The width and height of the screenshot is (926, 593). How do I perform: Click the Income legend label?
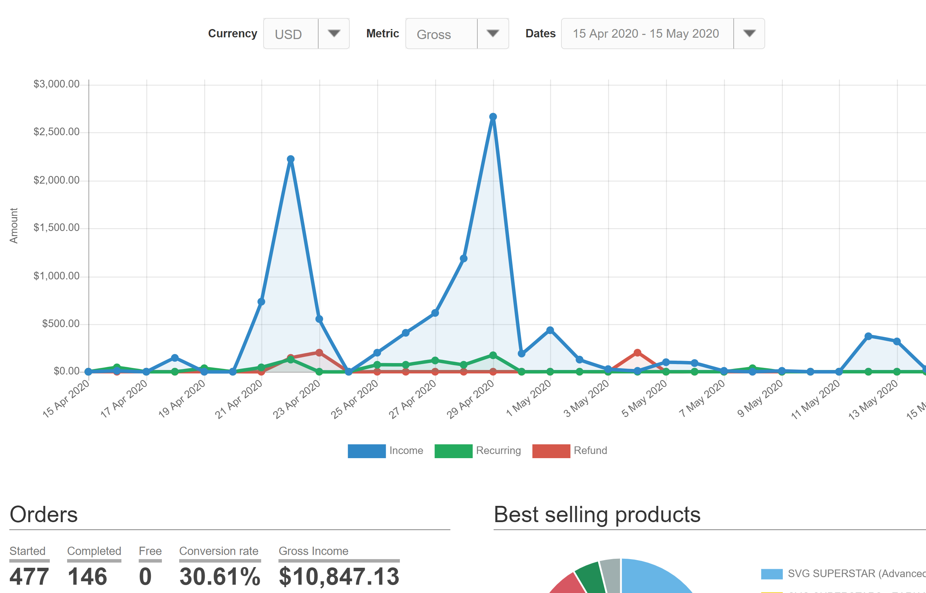[406, 451]
